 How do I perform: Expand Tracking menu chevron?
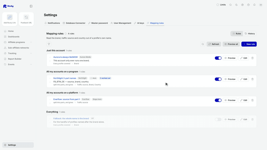[31, 53]
